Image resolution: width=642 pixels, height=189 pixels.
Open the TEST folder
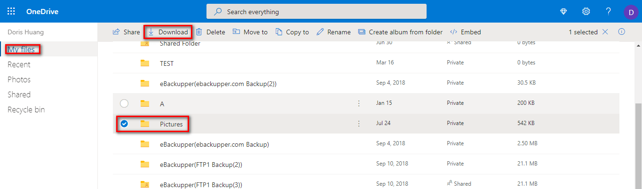[x=167, y=63]
